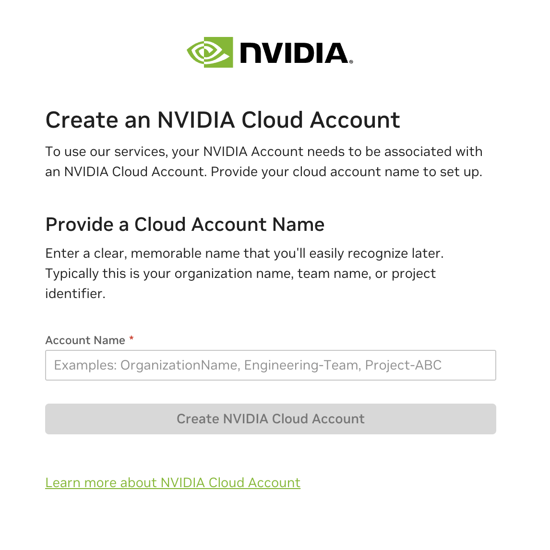Click the line starting "To use our services"
The image size is (550, 550).
click(x=264, y=152)
